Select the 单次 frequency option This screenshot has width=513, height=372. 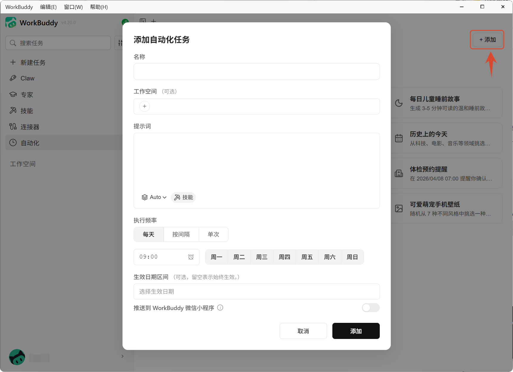213,234
